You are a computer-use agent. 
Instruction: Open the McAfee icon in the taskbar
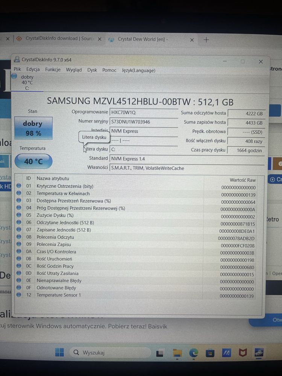[x=243, y=353]
